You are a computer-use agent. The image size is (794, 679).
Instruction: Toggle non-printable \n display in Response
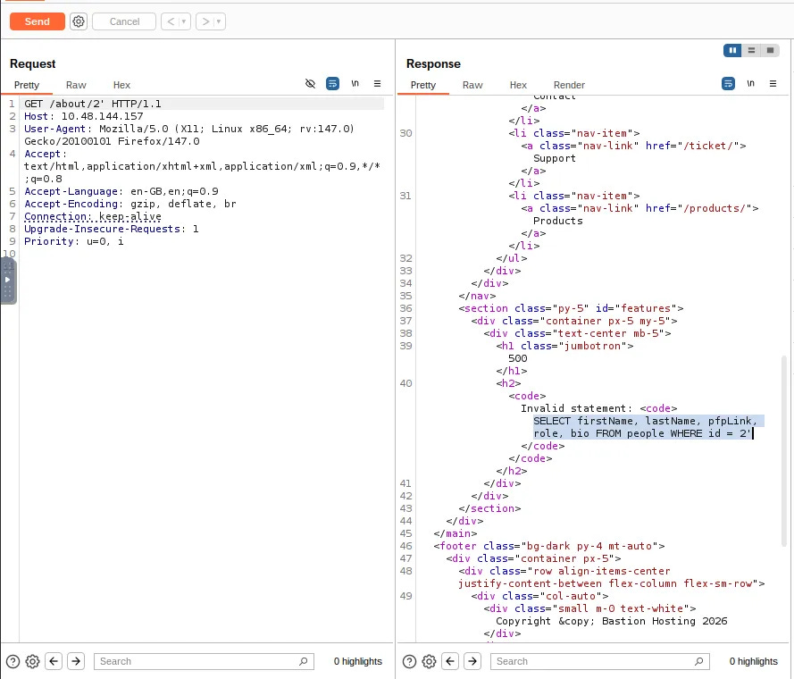click(x=750, y=84)
